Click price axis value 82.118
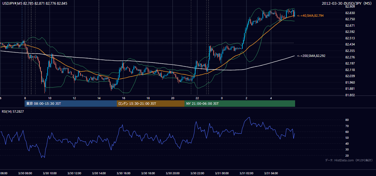The width and height of the screenshot is (376, 176). [x=350, y=70]
